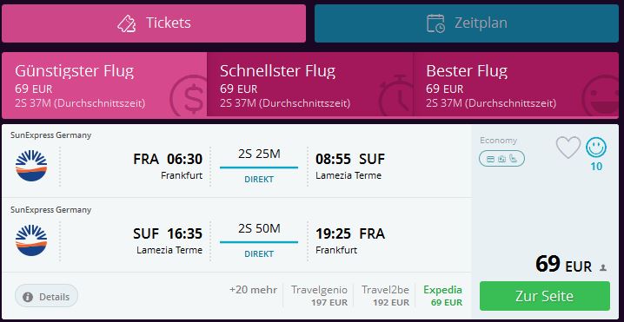
Task: Click the info icon on Details
Action: pos(28,297)
